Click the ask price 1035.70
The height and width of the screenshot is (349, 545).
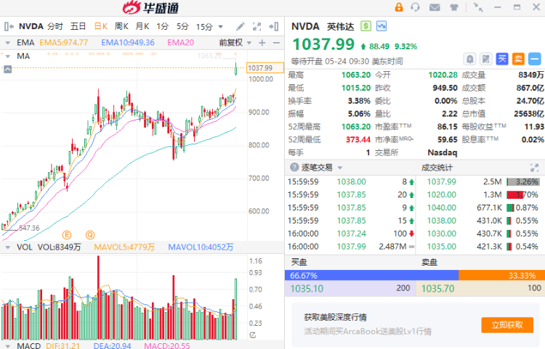pyautogui.click(x=438, y=289)
